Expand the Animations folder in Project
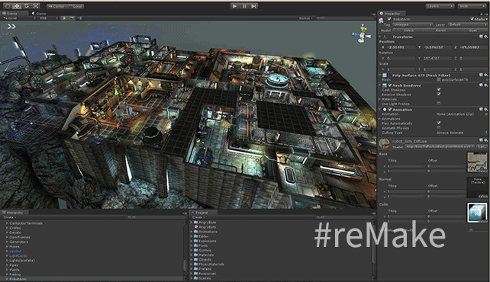The height and width of the screenshot is (282, 490). point(192,232)
